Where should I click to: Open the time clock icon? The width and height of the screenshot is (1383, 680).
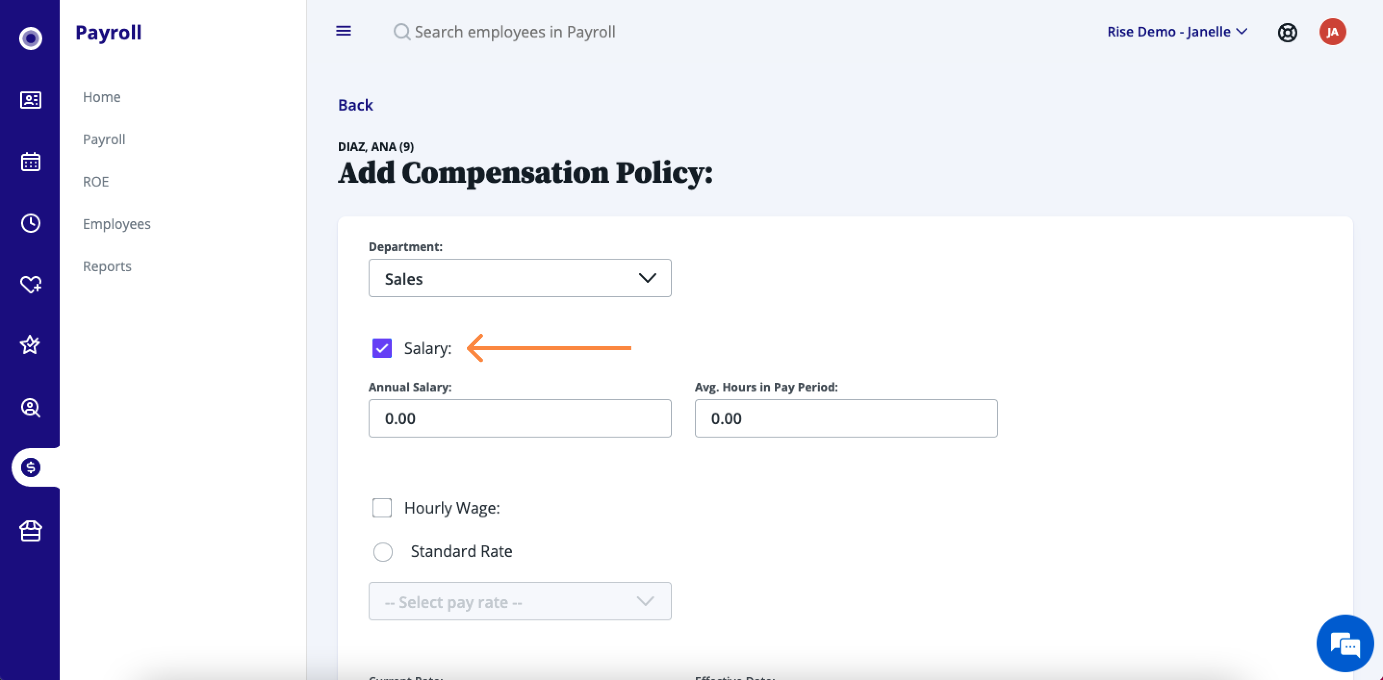point(31,223)
